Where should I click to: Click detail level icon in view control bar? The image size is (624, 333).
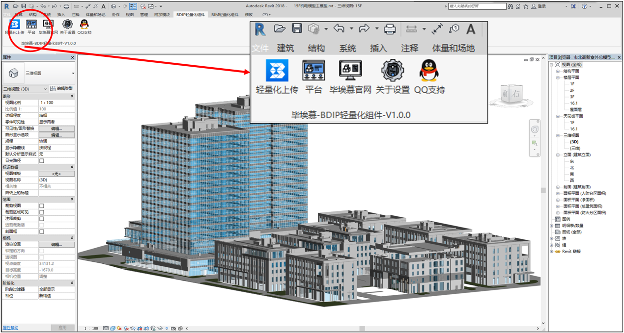click(x=106, y=329)
